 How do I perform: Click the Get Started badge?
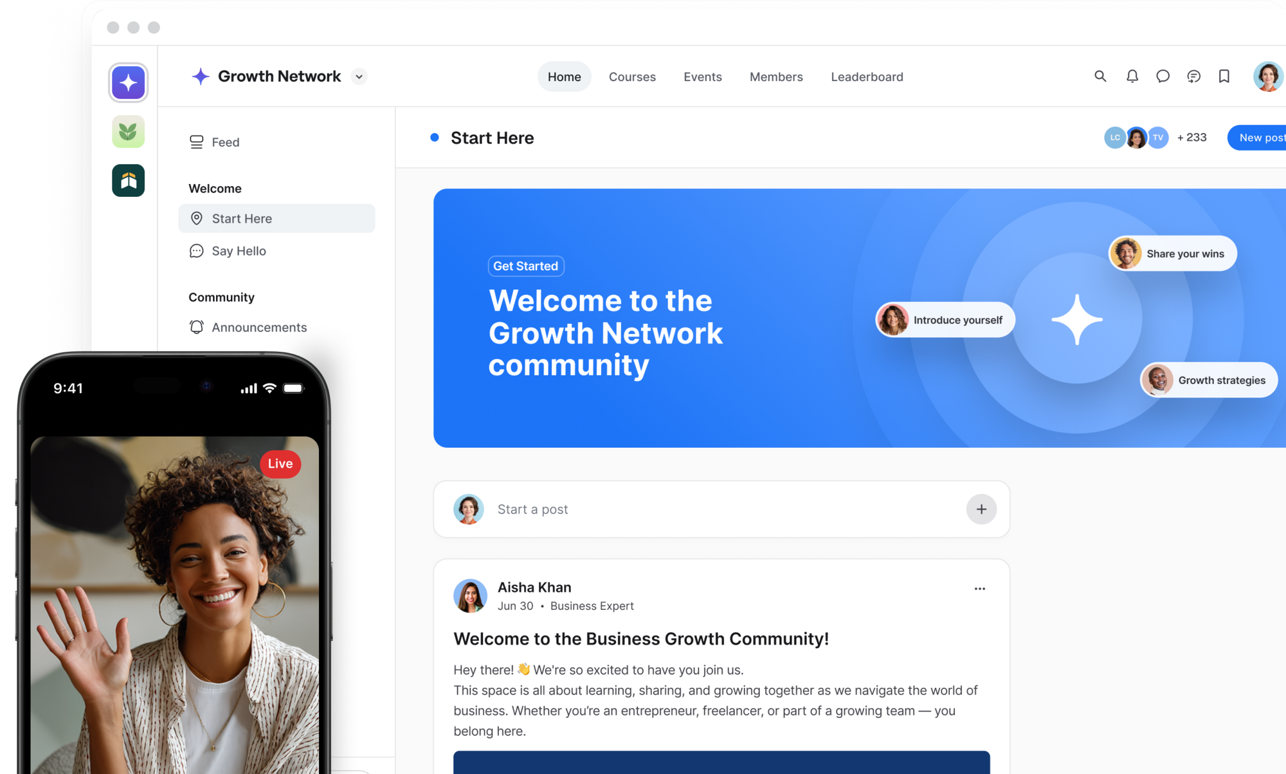click(525, 266)
